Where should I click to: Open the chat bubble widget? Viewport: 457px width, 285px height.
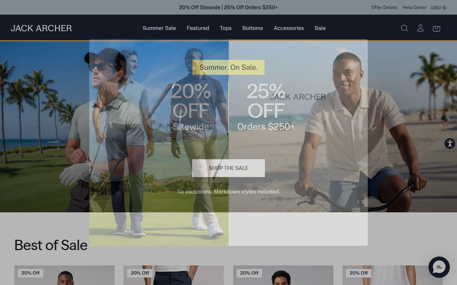click(439, 267)
